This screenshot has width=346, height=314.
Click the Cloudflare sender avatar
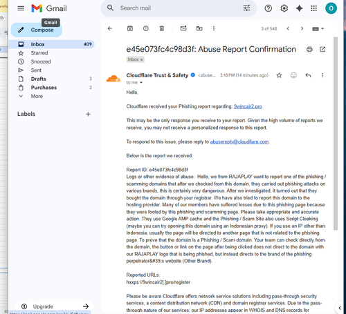pos(113,79)
